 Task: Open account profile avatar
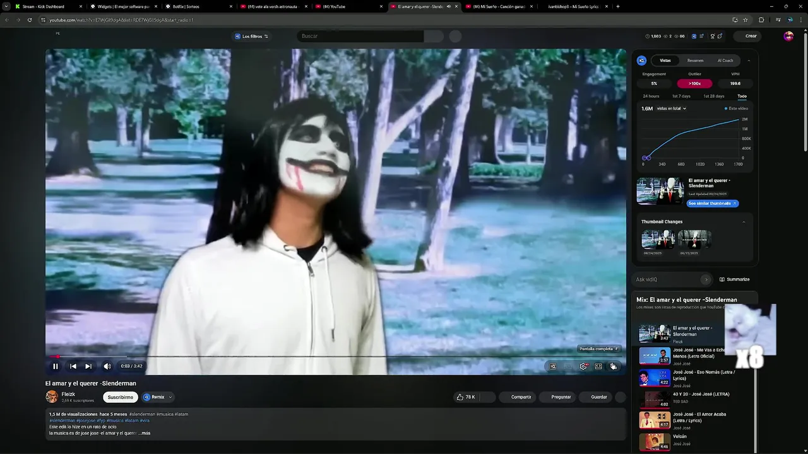[788, 36]
